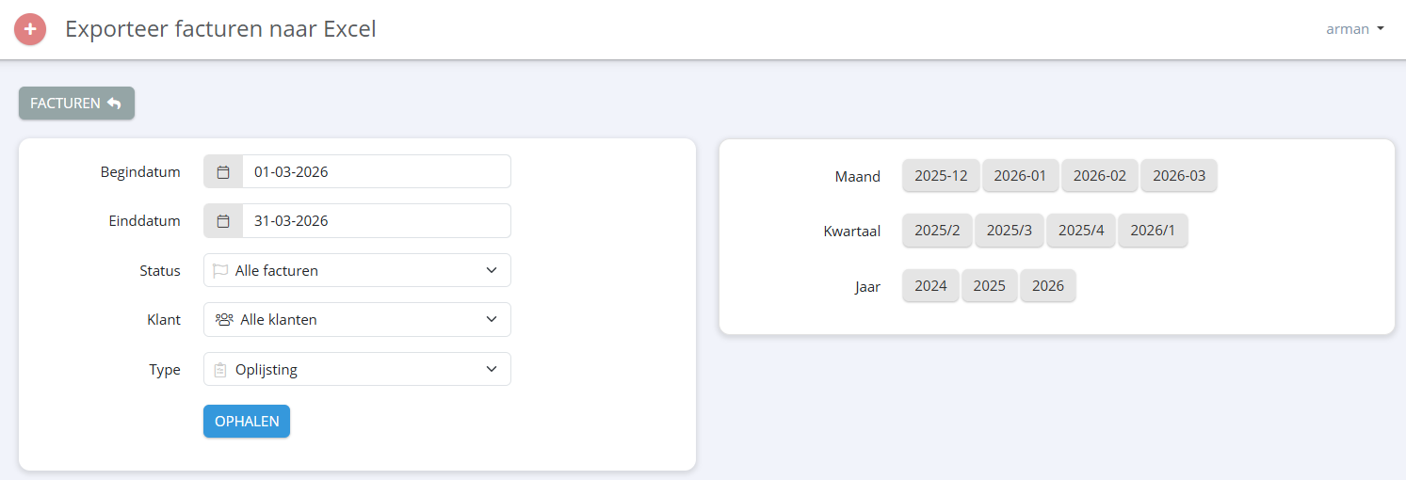Choose quarter 2025/4
1406x480 pixels.
pyautogui.click(x=1081, y=231)
